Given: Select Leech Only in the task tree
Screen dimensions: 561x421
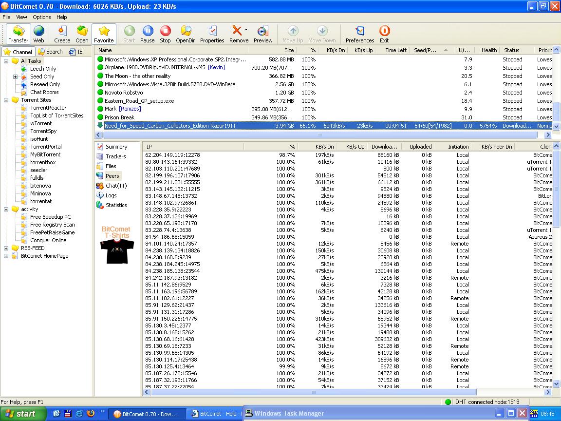Looking at the screenshot, I should click(x=43, y=69).
